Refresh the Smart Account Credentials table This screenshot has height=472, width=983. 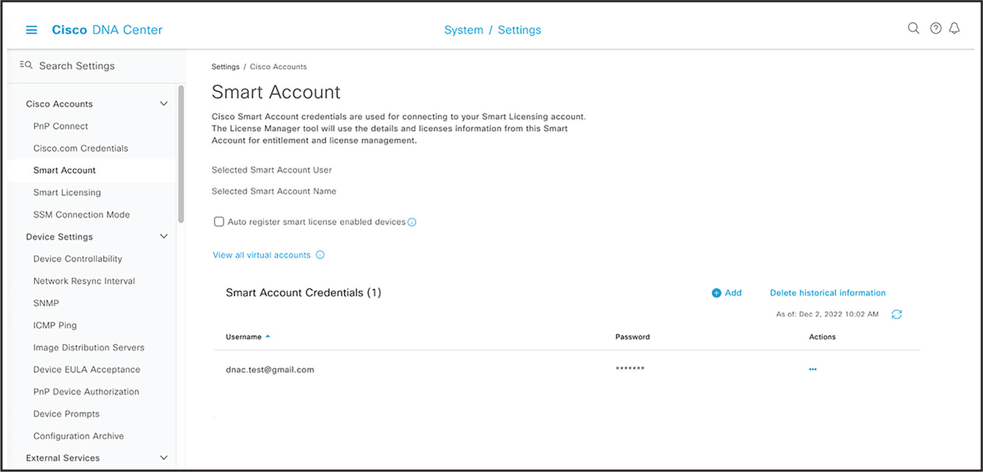[x=896, y=314]
